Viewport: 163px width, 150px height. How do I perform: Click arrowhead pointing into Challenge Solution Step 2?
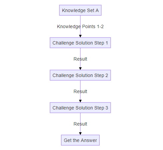tap(80, 69)
